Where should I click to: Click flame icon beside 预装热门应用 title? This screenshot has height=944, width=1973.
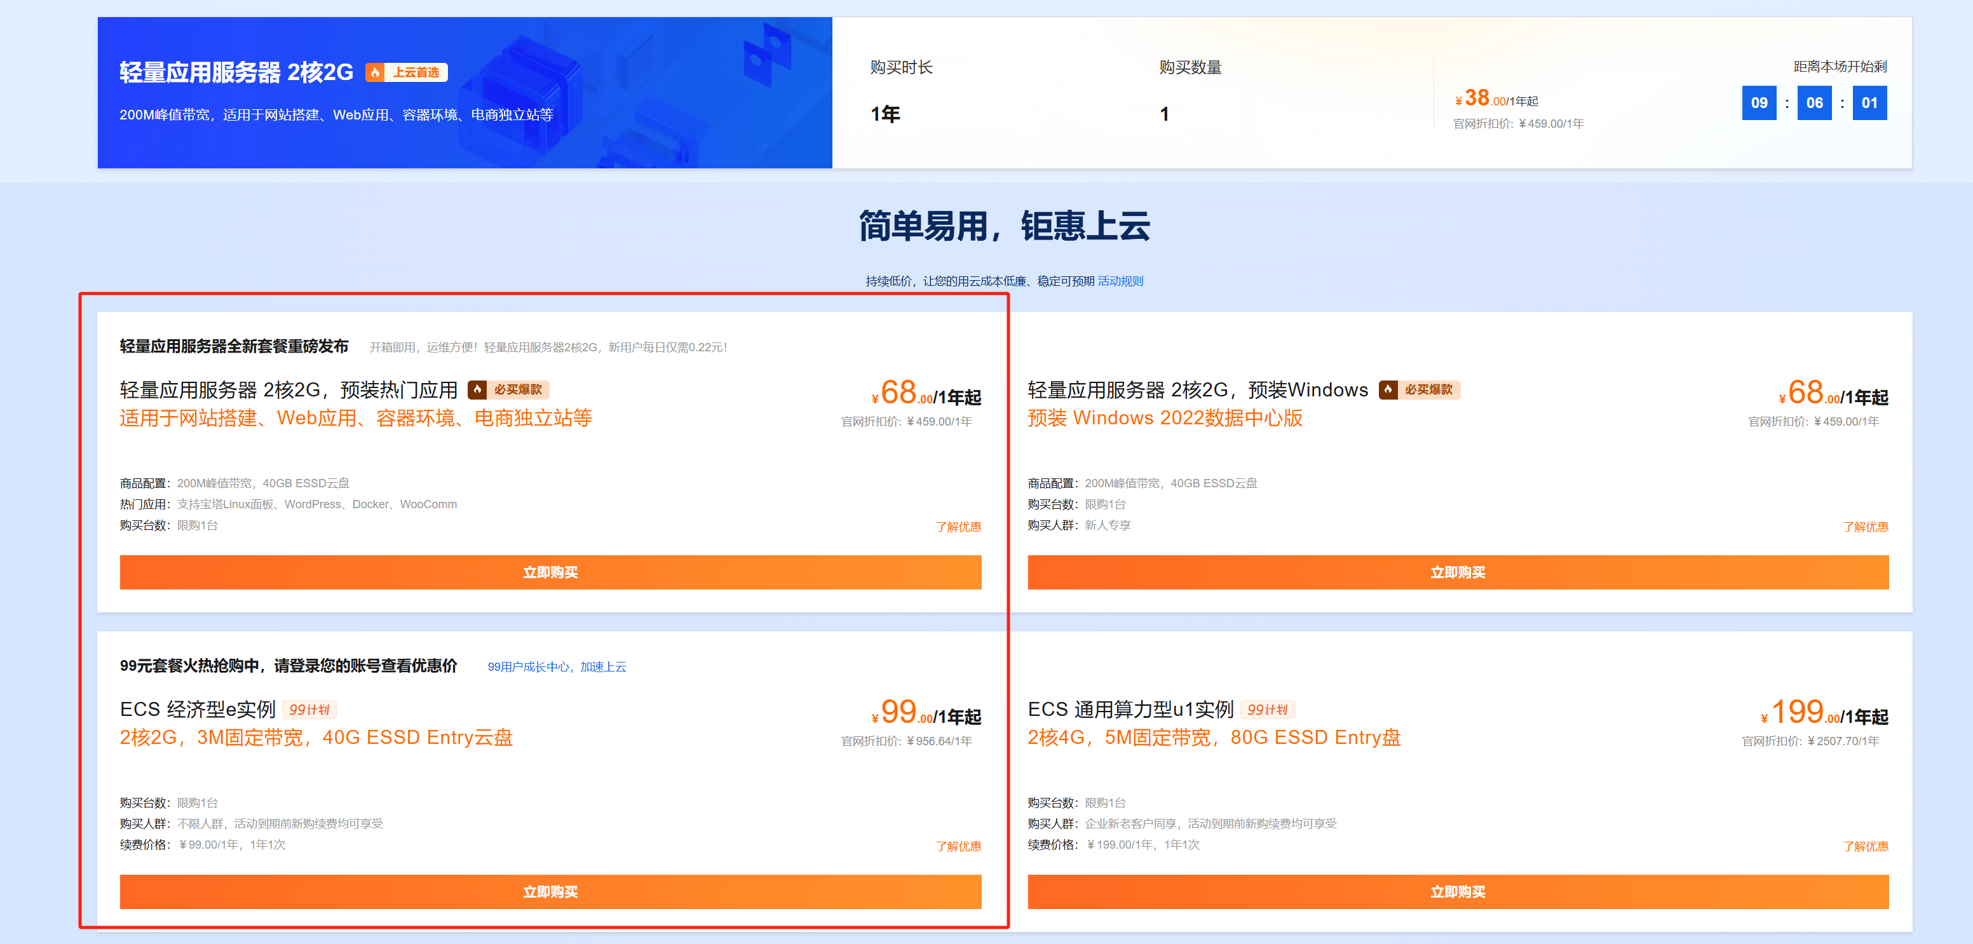(x=477, y=389)
